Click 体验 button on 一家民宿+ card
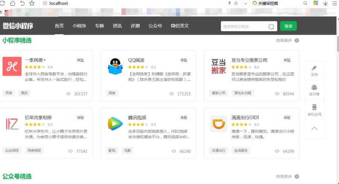This screenshot has height=184, width=339. tap(81, 60)
